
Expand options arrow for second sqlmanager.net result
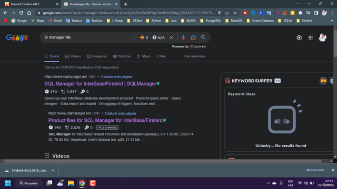pos(102,113)
